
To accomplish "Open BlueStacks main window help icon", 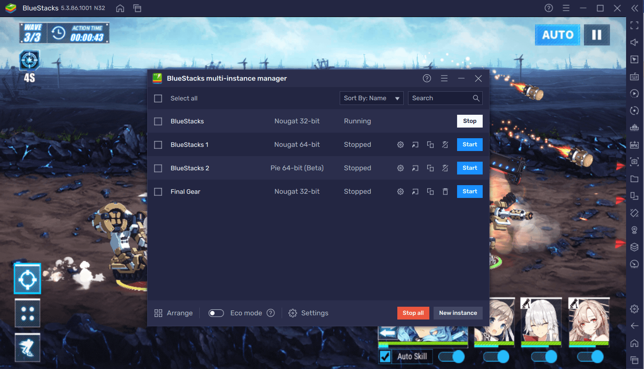I will [549, 8].
